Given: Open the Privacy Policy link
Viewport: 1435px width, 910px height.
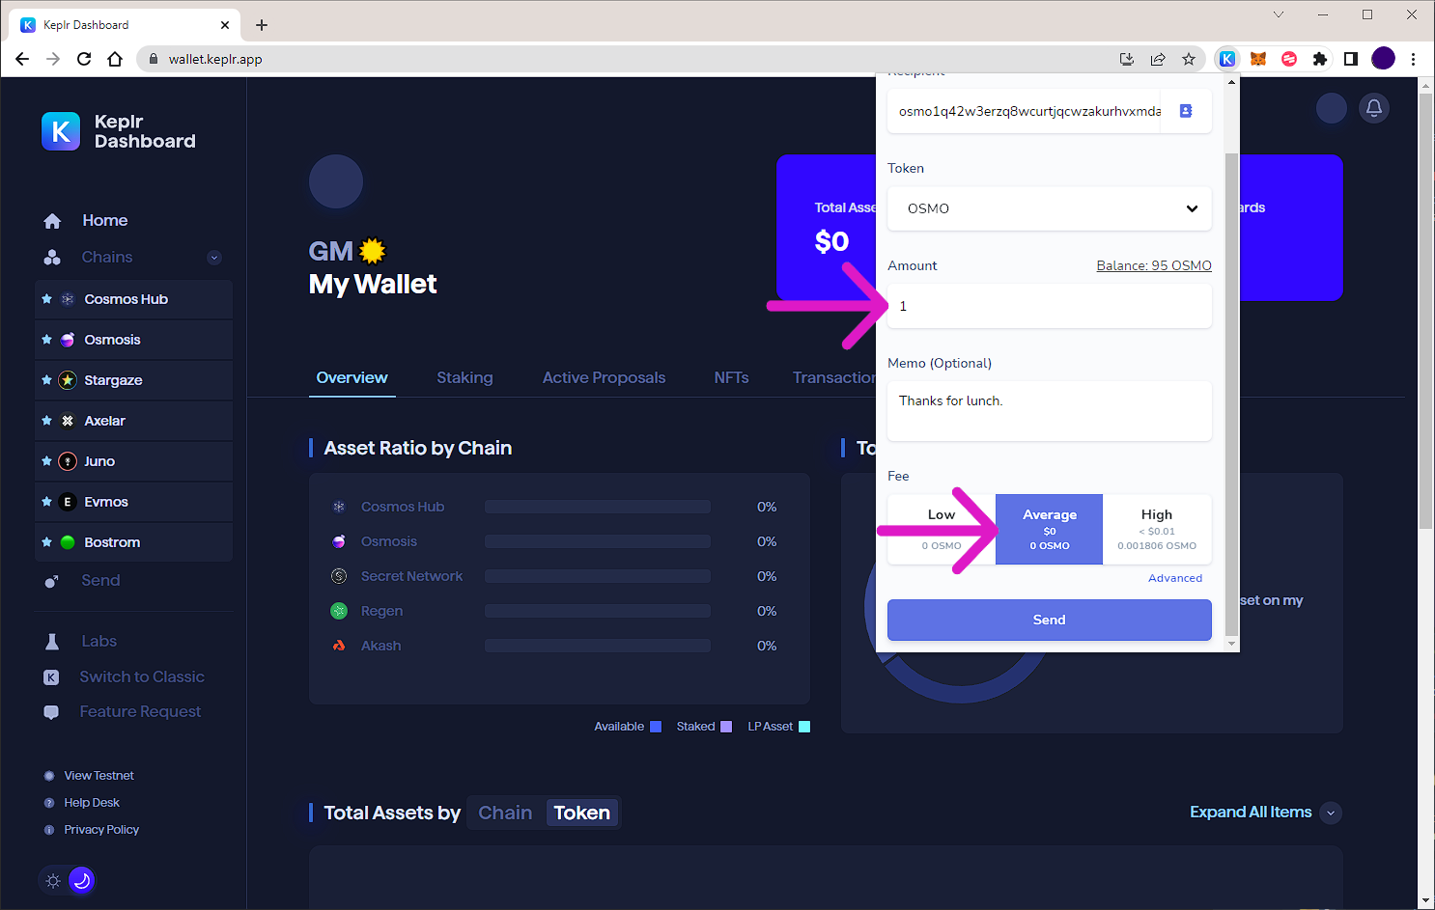Looking at the screenshot, I should [x=101, y=830].
